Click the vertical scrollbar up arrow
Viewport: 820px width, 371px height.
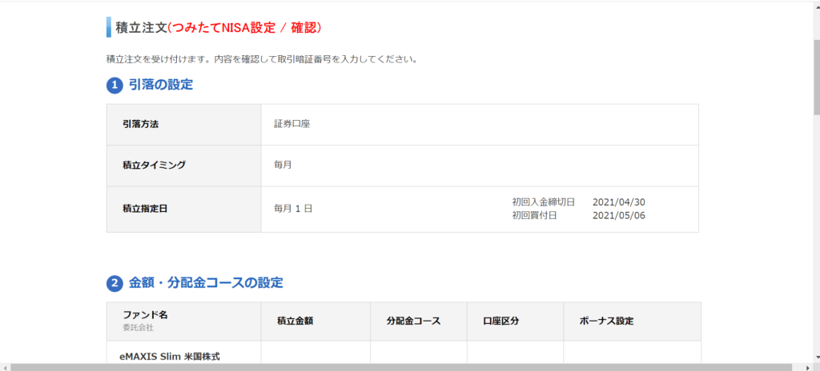[x=816, y=6]
